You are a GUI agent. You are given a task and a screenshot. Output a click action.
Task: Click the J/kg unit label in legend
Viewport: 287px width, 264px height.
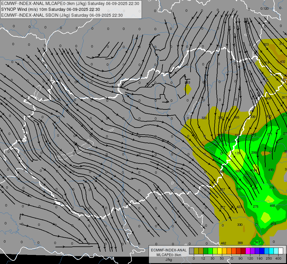click(x=169, y=260)
